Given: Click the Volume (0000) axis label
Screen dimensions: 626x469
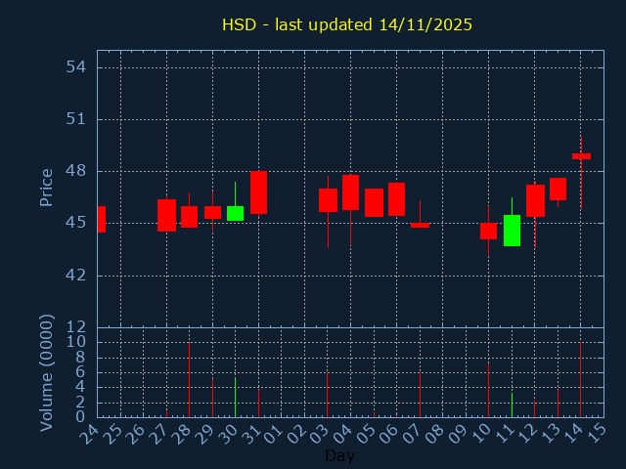Looking at the screenshot, I should tap(46, 372).
